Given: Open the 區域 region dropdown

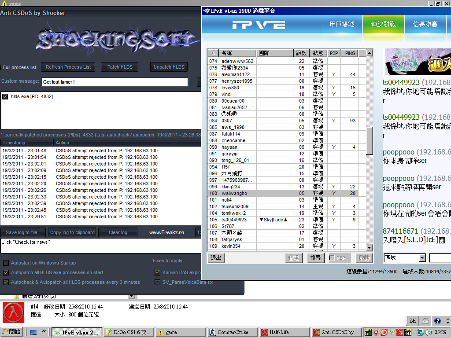Looking at the screenshot, I should [422, 258].
